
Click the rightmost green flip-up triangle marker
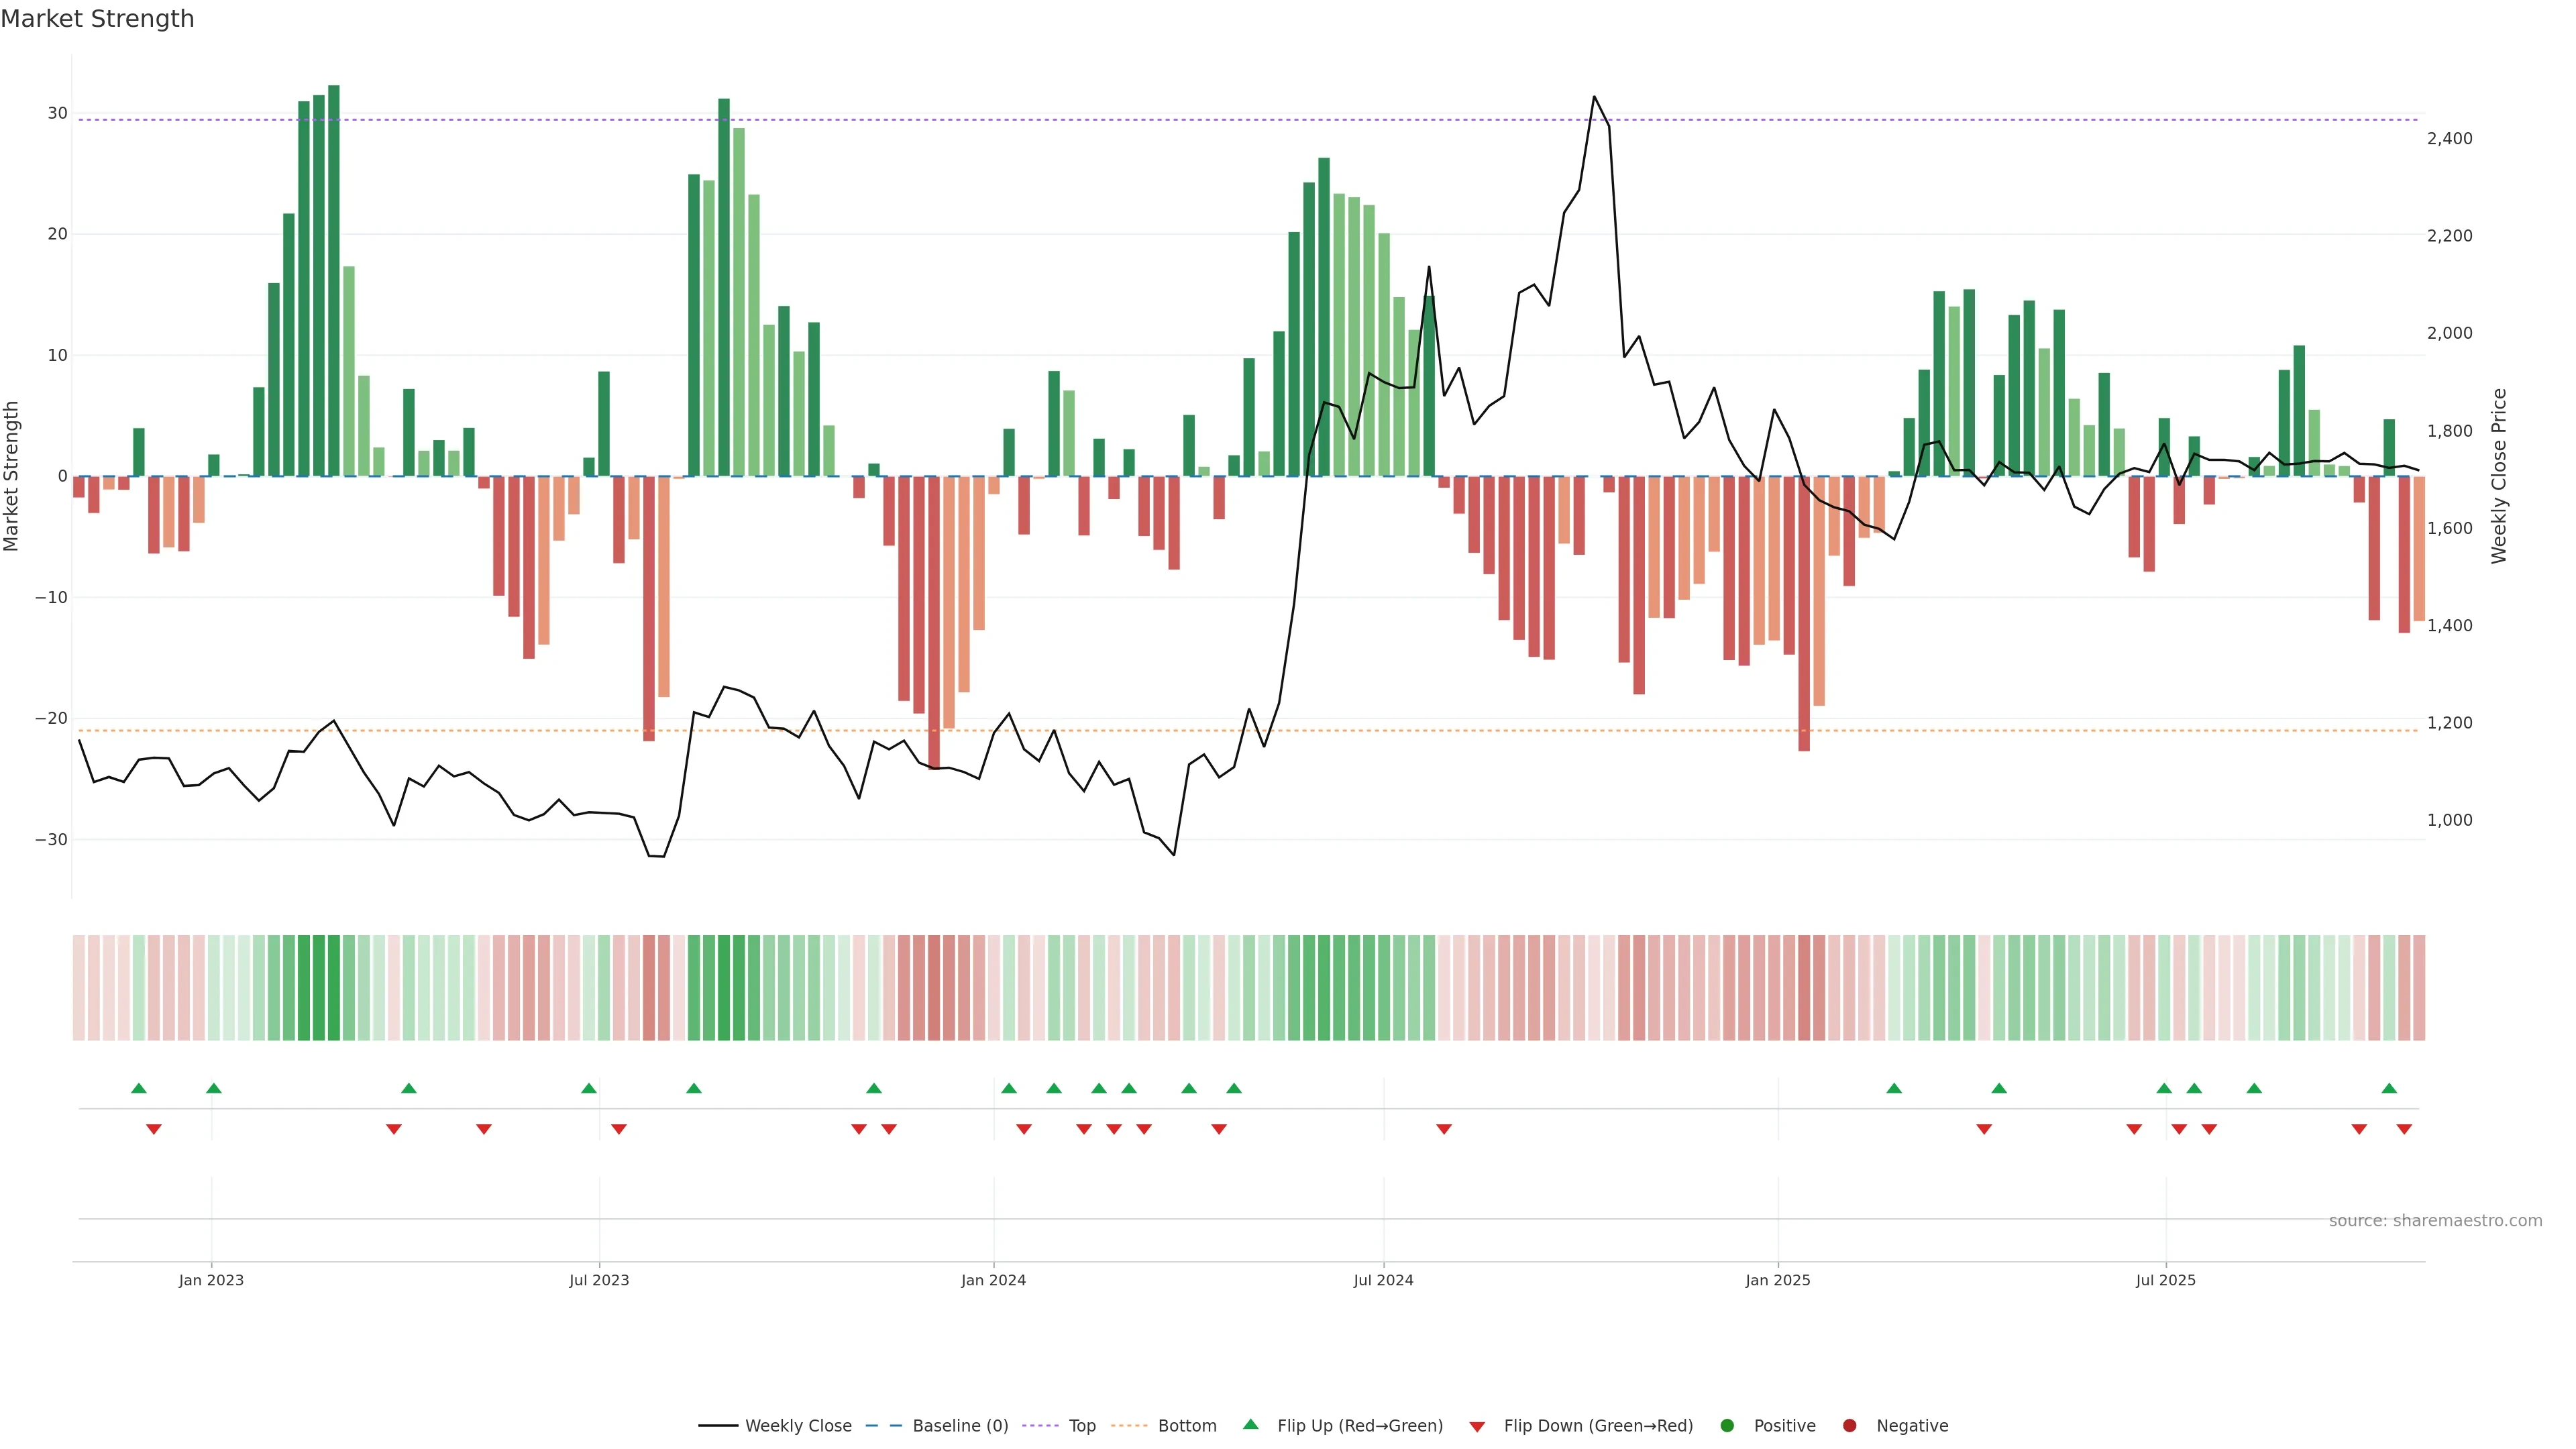(x=2389, y=1088)
